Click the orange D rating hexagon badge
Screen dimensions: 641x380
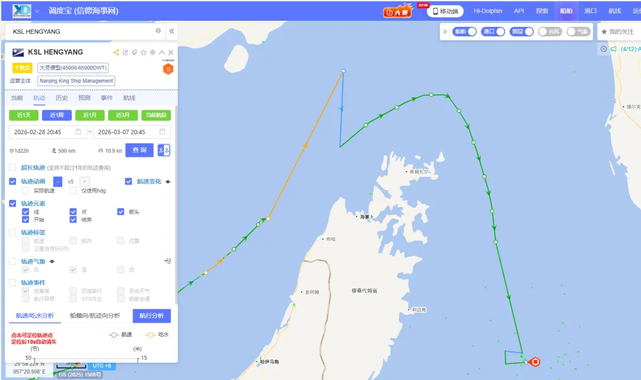point(168,69)
